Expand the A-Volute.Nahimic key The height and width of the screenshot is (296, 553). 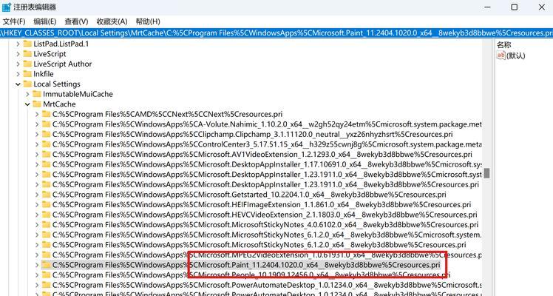click(x=37, y=124)
